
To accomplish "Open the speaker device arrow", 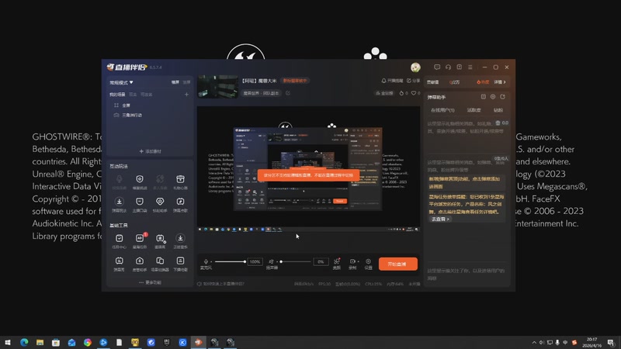I will pyautogui.click(x=277, y=262).
